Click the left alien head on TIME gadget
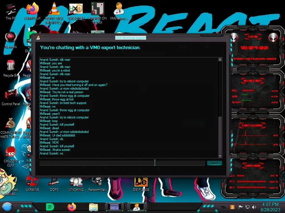 234,37
